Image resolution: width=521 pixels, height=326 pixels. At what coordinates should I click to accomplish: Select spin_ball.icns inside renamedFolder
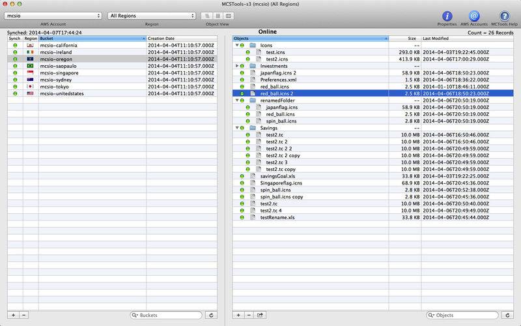[x=373, y=121]
